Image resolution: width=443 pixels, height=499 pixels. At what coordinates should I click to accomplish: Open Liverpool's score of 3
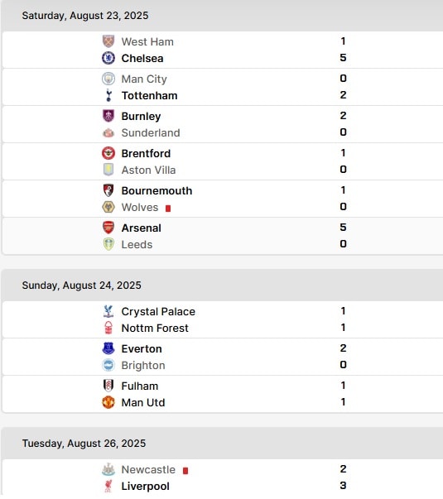343,485
